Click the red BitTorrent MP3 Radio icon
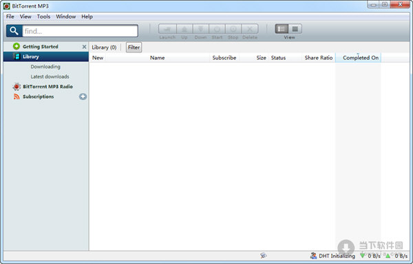The image size is (413, 264). point(17,86)
